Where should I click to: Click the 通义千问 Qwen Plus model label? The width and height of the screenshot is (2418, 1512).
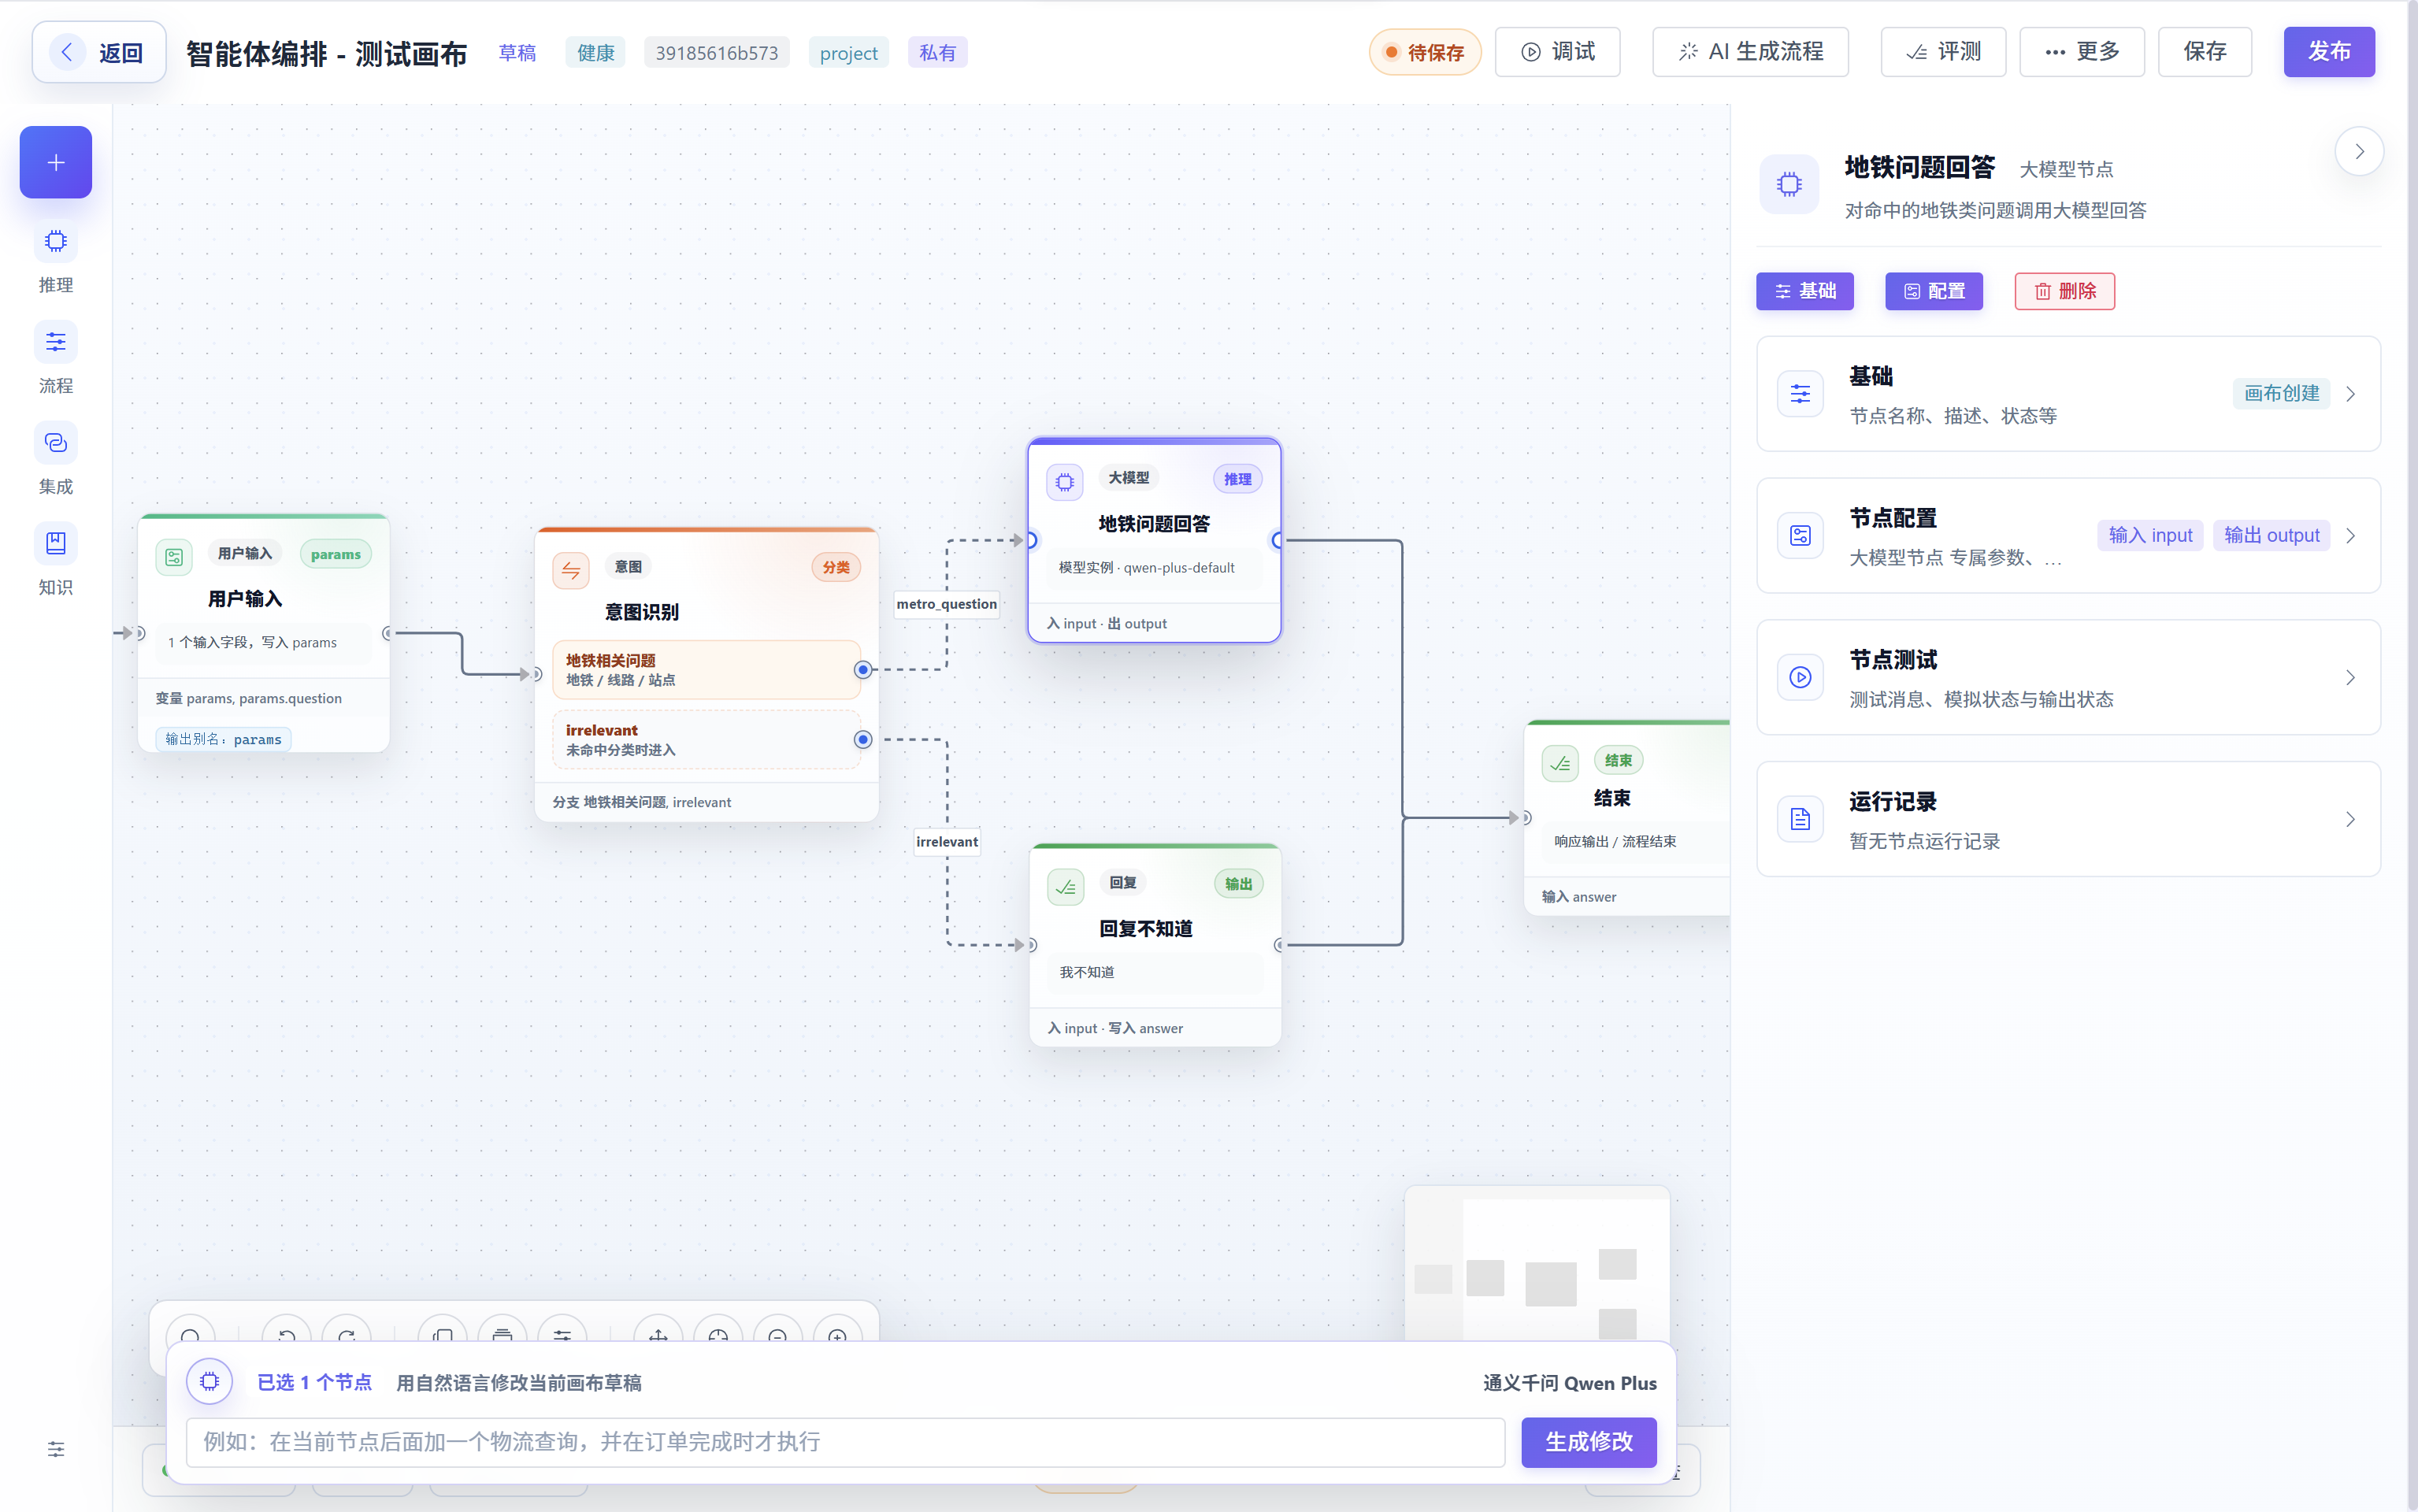(x=1570, y=1383)
